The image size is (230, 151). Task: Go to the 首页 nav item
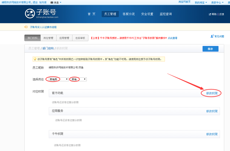[92, 14]
